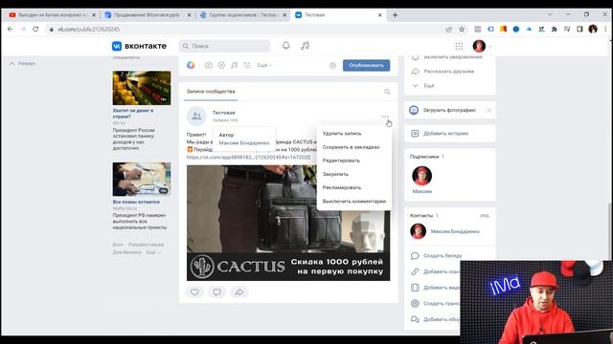Like the post with the heart icon
Image resolution: width=613 pixels, height=344 pixels.
click(194, 291)
